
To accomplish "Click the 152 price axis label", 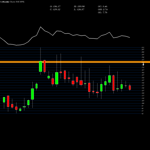I will pos(143,78).
